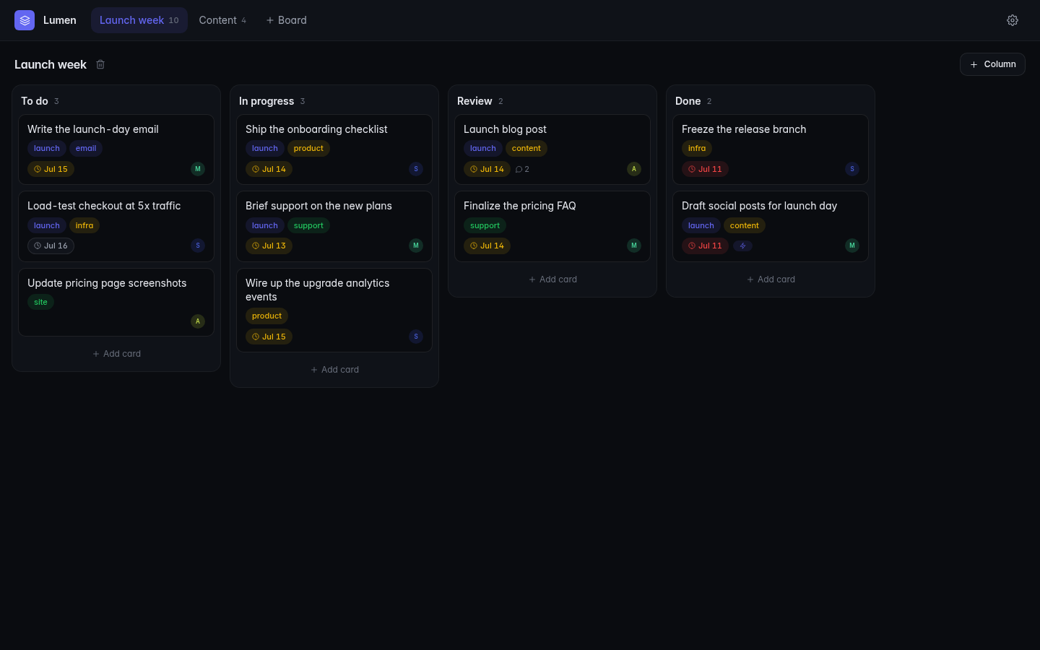Add card to the To do column

[x=116, y=354]
